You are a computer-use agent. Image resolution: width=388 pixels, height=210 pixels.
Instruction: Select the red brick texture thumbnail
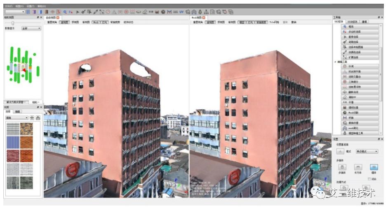coord(13,156)
